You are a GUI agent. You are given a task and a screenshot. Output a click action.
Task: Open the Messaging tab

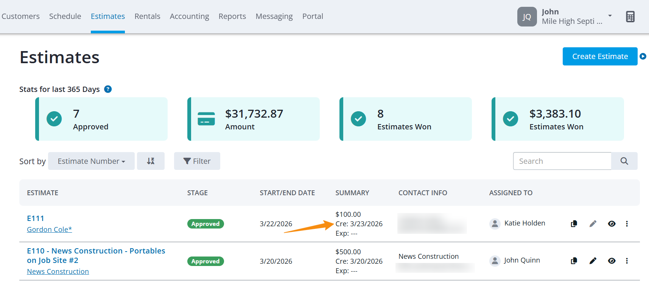274,16
